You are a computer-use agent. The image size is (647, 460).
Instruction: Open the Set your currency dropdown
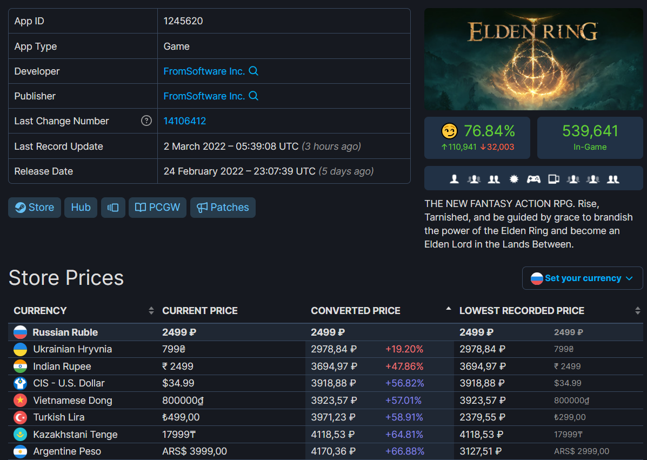tap(582, 278)
